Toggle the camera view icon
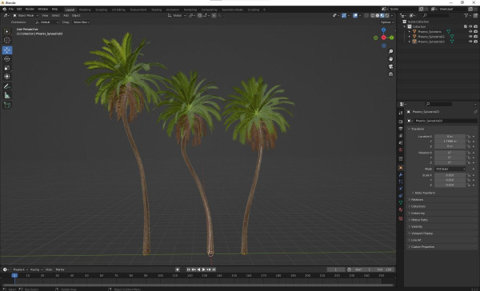The width and height of the screenshot is (480, 291). (390, 66)
